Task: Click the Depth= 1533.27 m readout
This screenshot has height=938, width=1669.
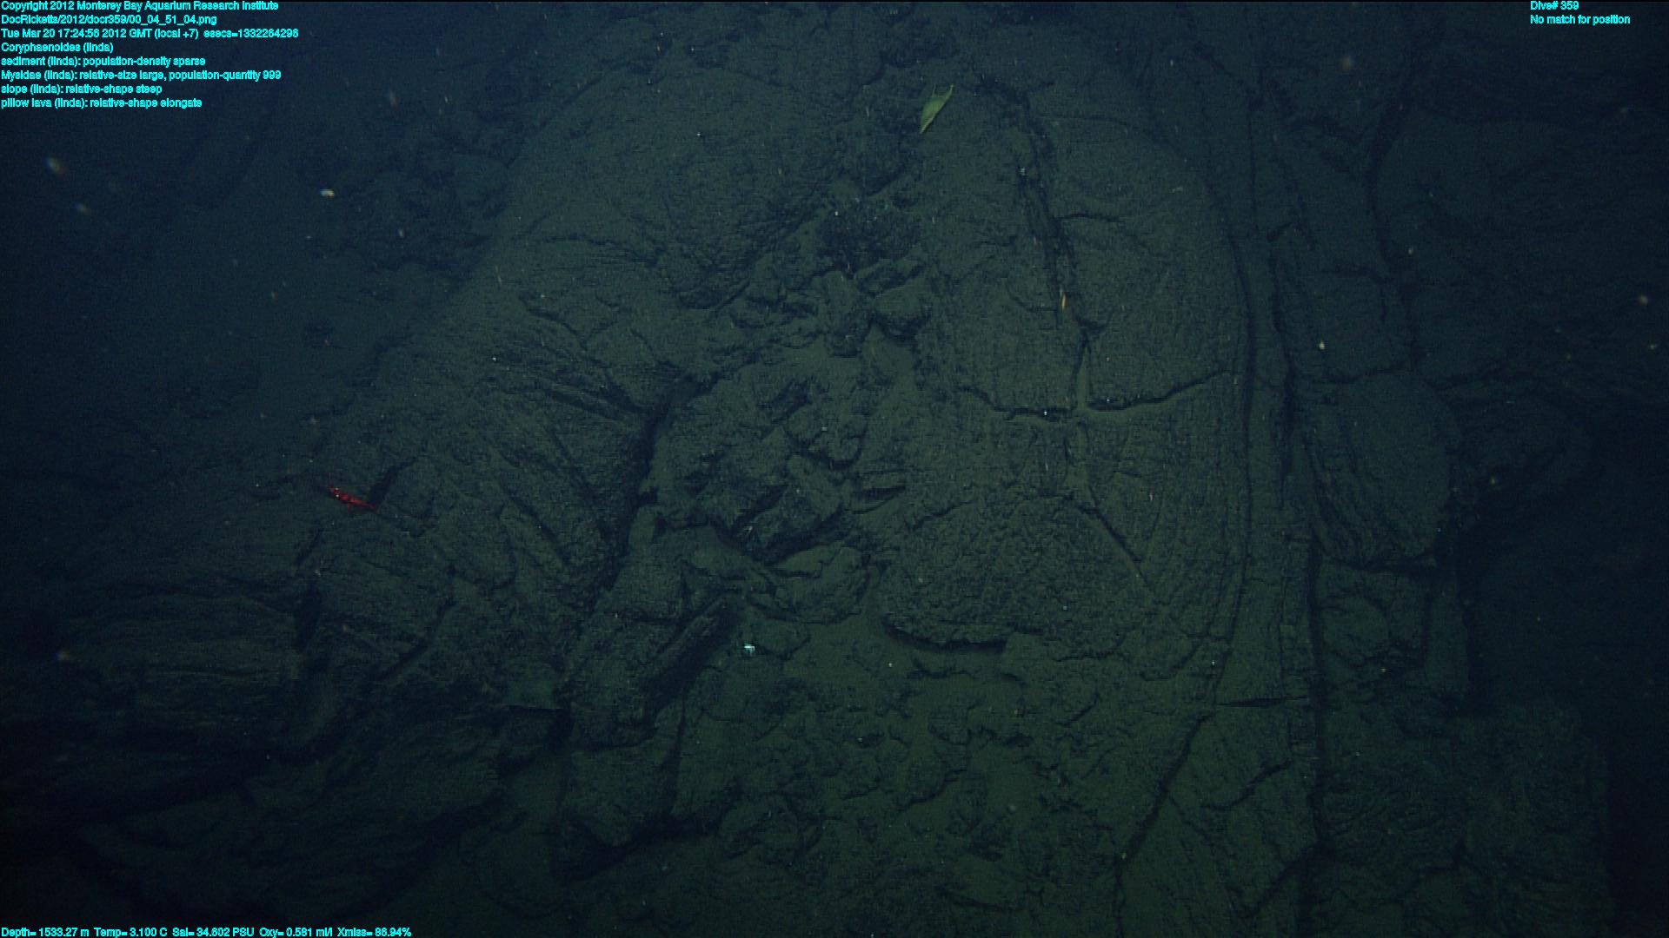Action: click(x=45, y=932)
